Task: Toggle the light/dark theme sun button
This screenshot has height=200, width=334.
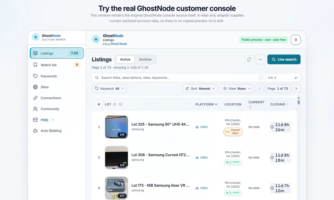Action: (296, 40)
